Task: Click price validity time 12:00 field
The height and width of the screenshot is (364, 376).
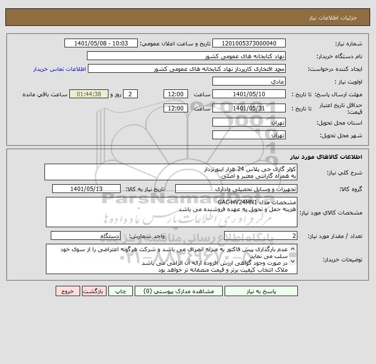Action: (176, 108)
